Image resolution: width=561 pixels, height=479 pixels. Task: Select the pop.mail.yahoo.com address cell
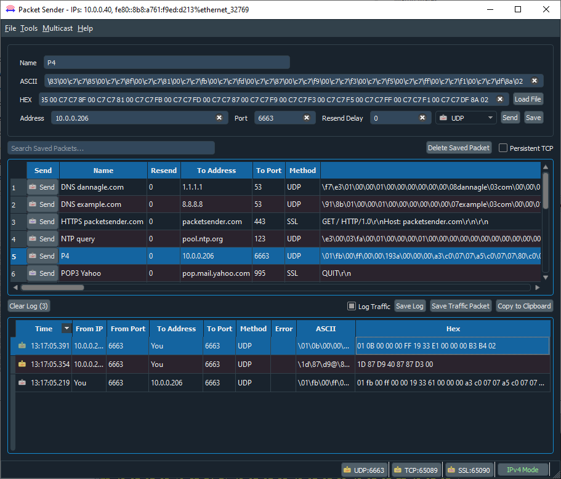click(217, 273)
